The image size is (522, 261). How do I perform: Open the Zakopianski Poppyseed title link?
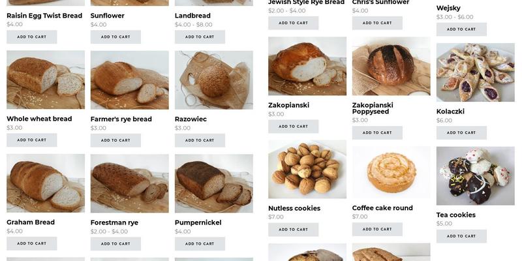[x=373, y=108]
